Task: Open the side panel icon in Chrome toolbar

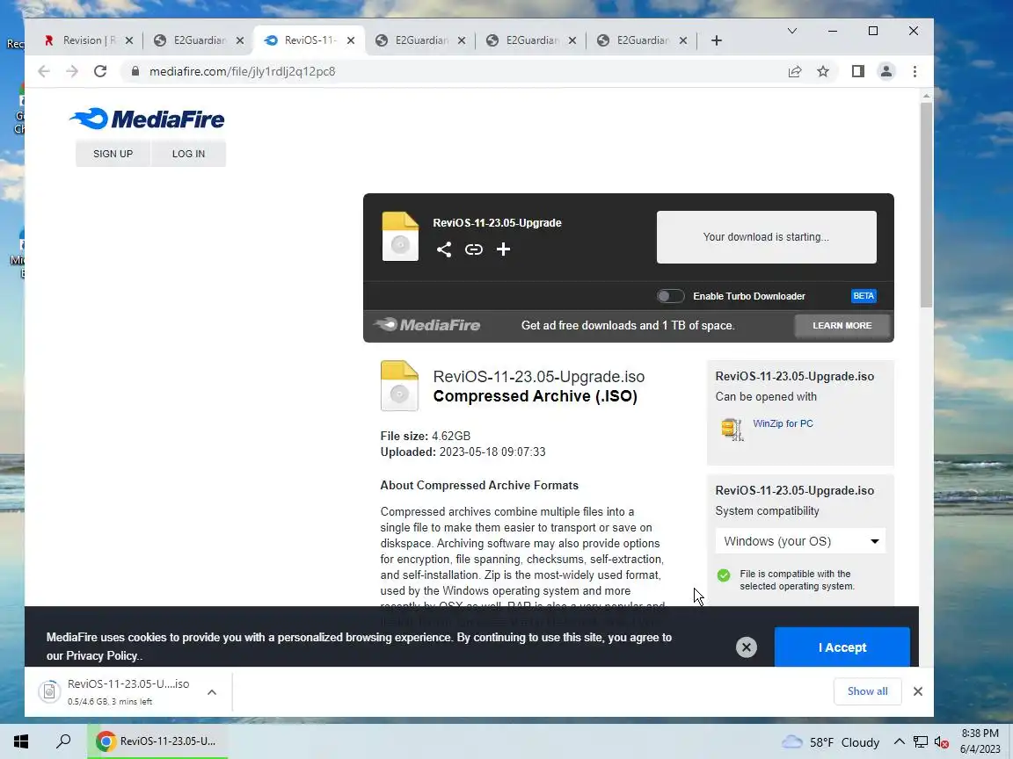Action: (857, 71)
